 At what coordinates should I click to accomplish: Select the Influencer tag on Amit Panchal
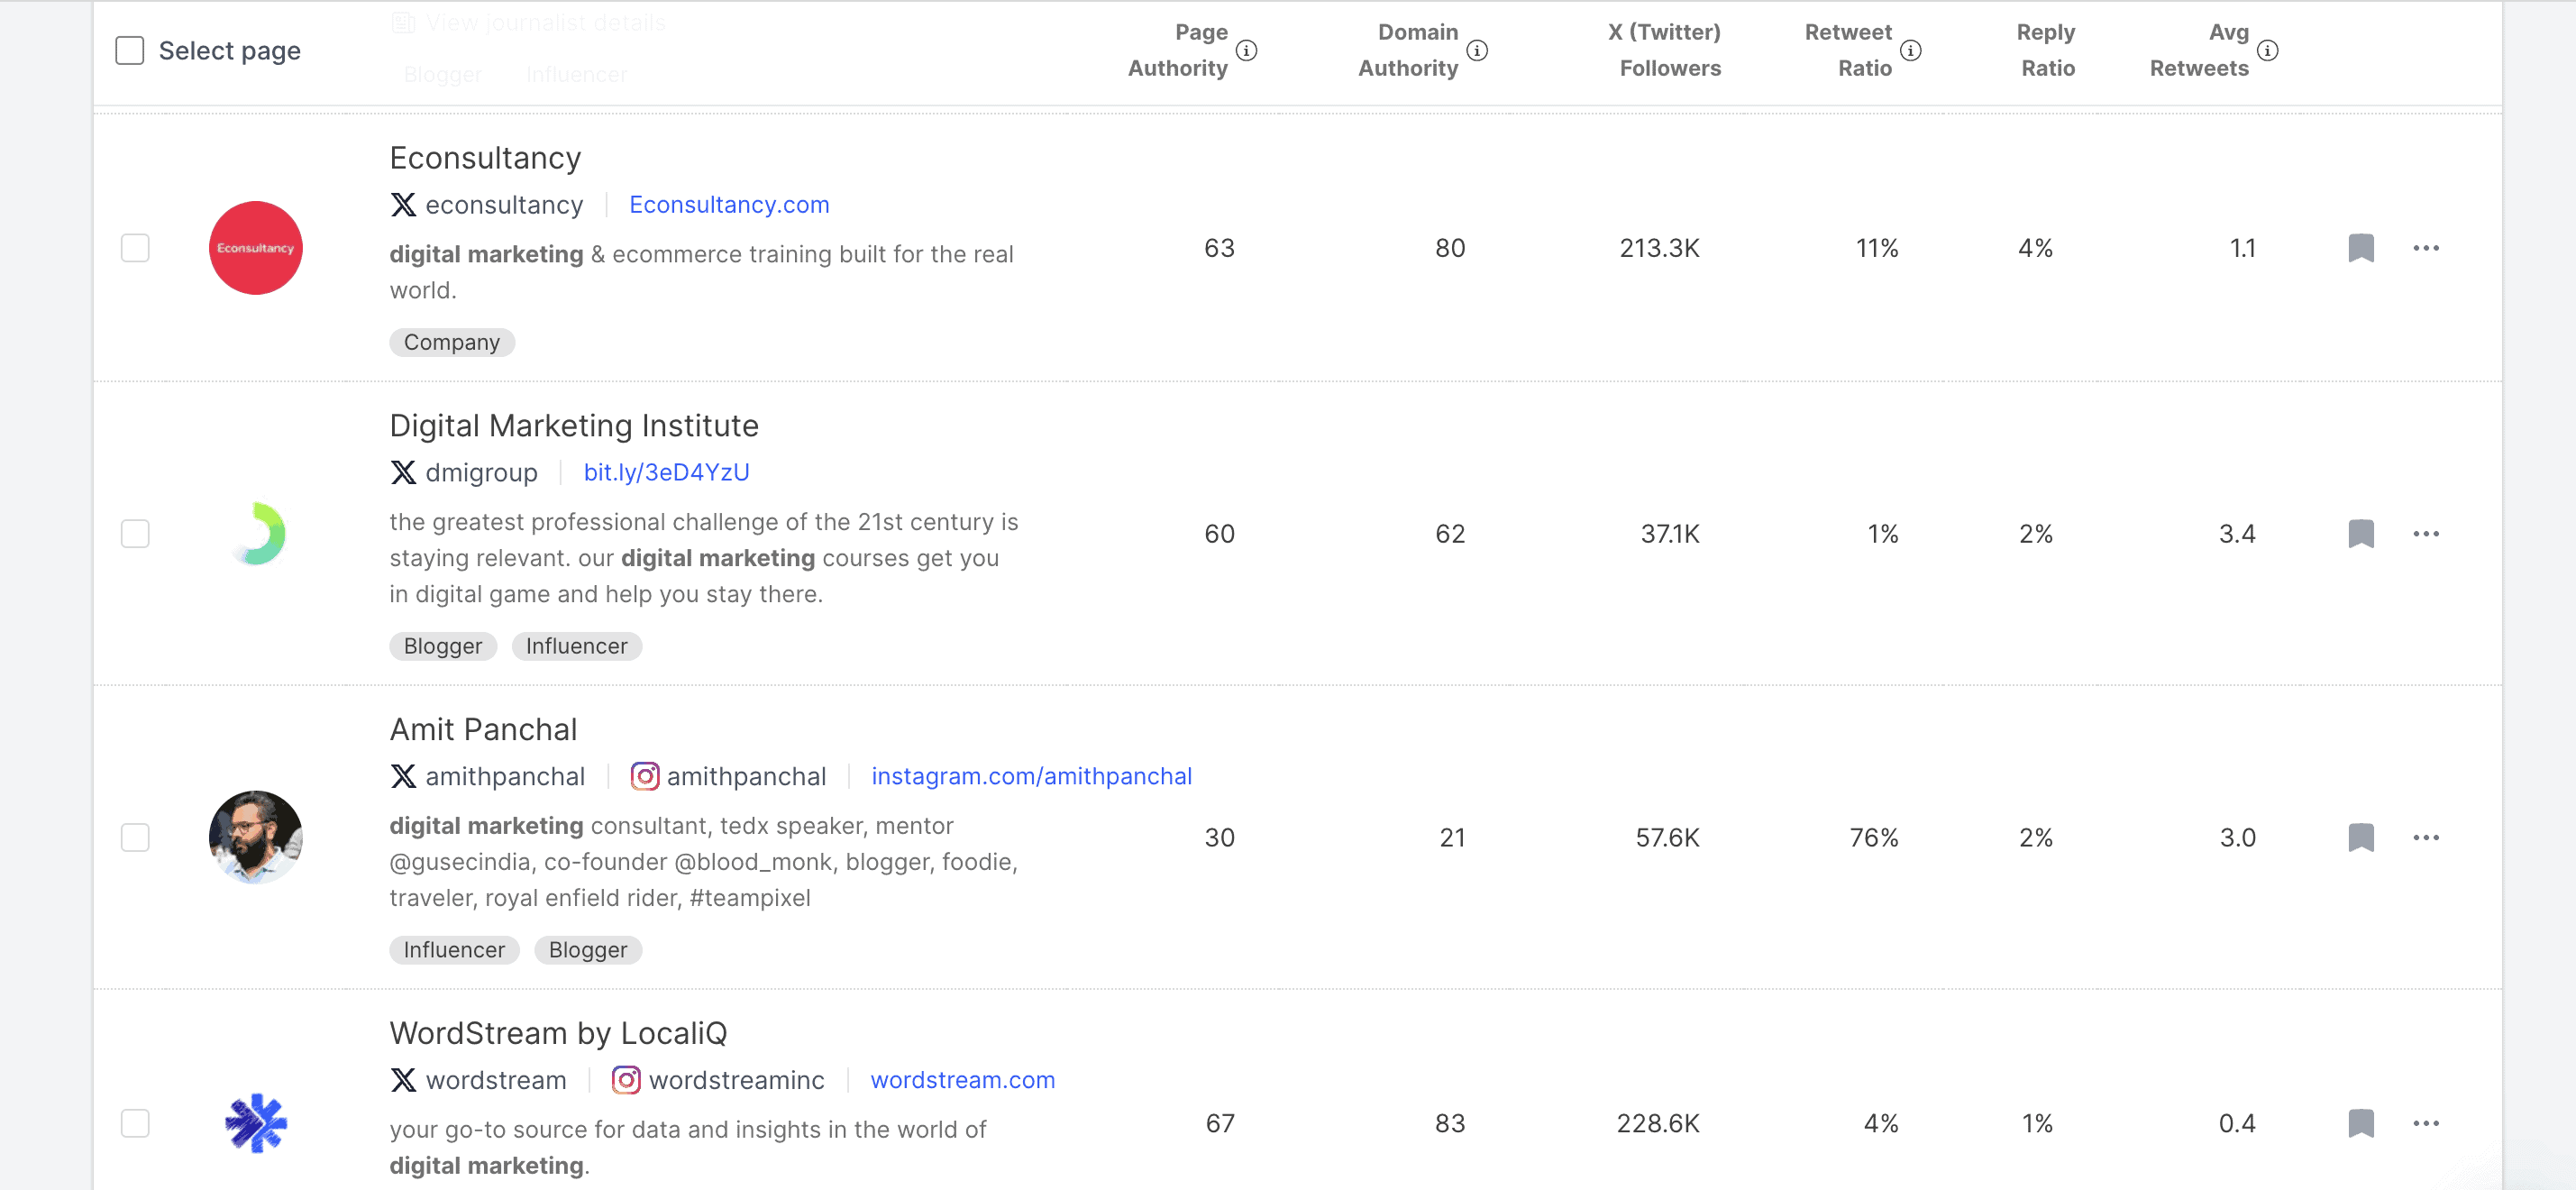tap(453, 950)
